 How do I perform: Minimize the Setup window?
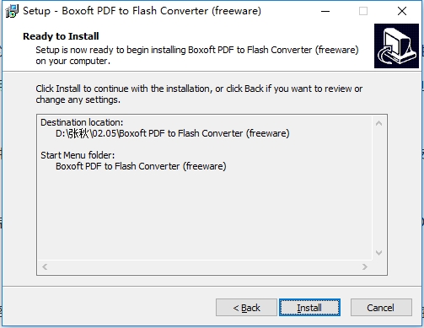pyautogui.click(x=325, y=11)
